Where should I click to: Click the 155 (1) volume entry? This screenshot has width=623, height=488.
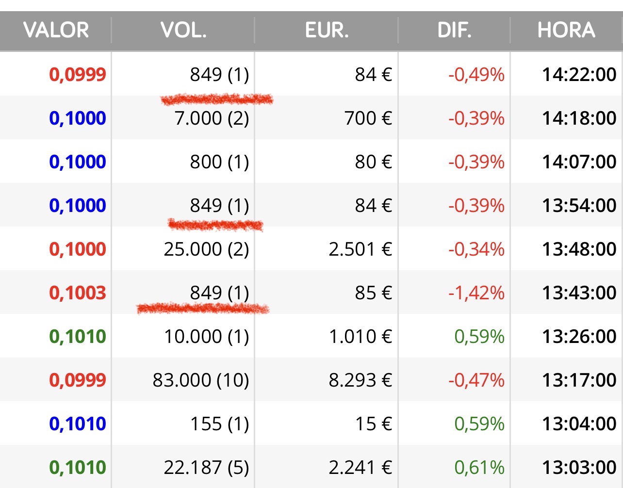coord(219,424)
